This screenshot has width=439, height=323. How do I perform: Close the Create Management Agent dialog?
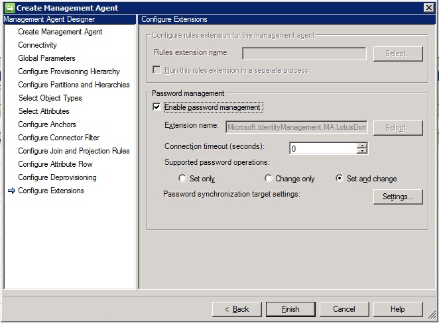click(428, 7)
